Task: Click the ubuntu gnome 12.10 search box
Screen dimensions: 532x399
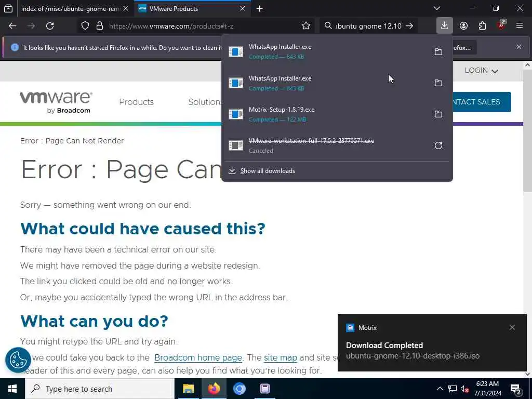Action: 368,26
